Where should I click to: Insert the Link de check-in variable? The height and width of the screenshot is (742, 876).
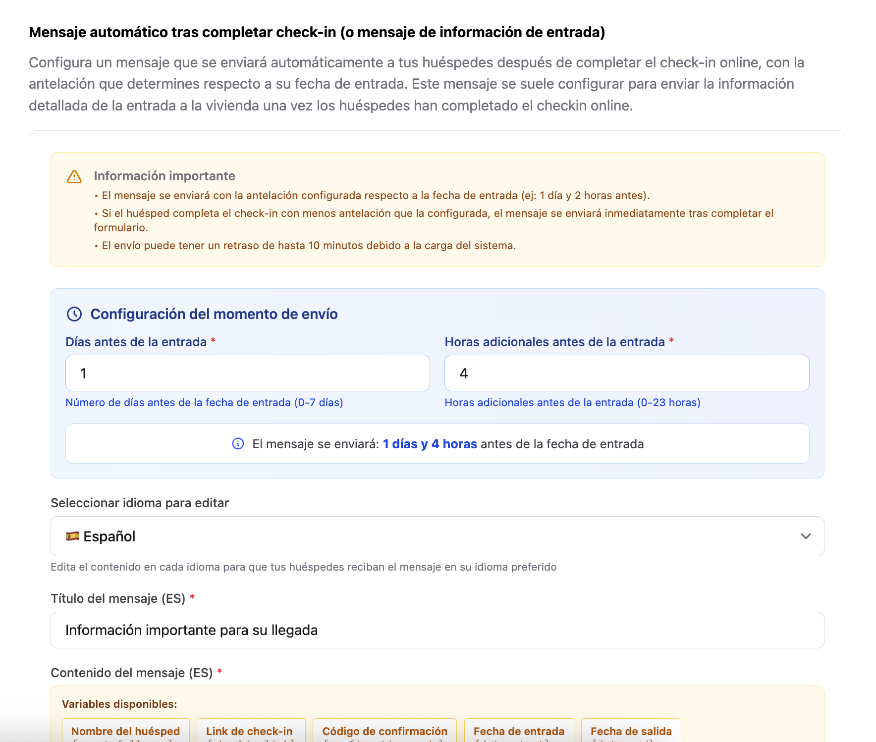click(x=251, y=731)
